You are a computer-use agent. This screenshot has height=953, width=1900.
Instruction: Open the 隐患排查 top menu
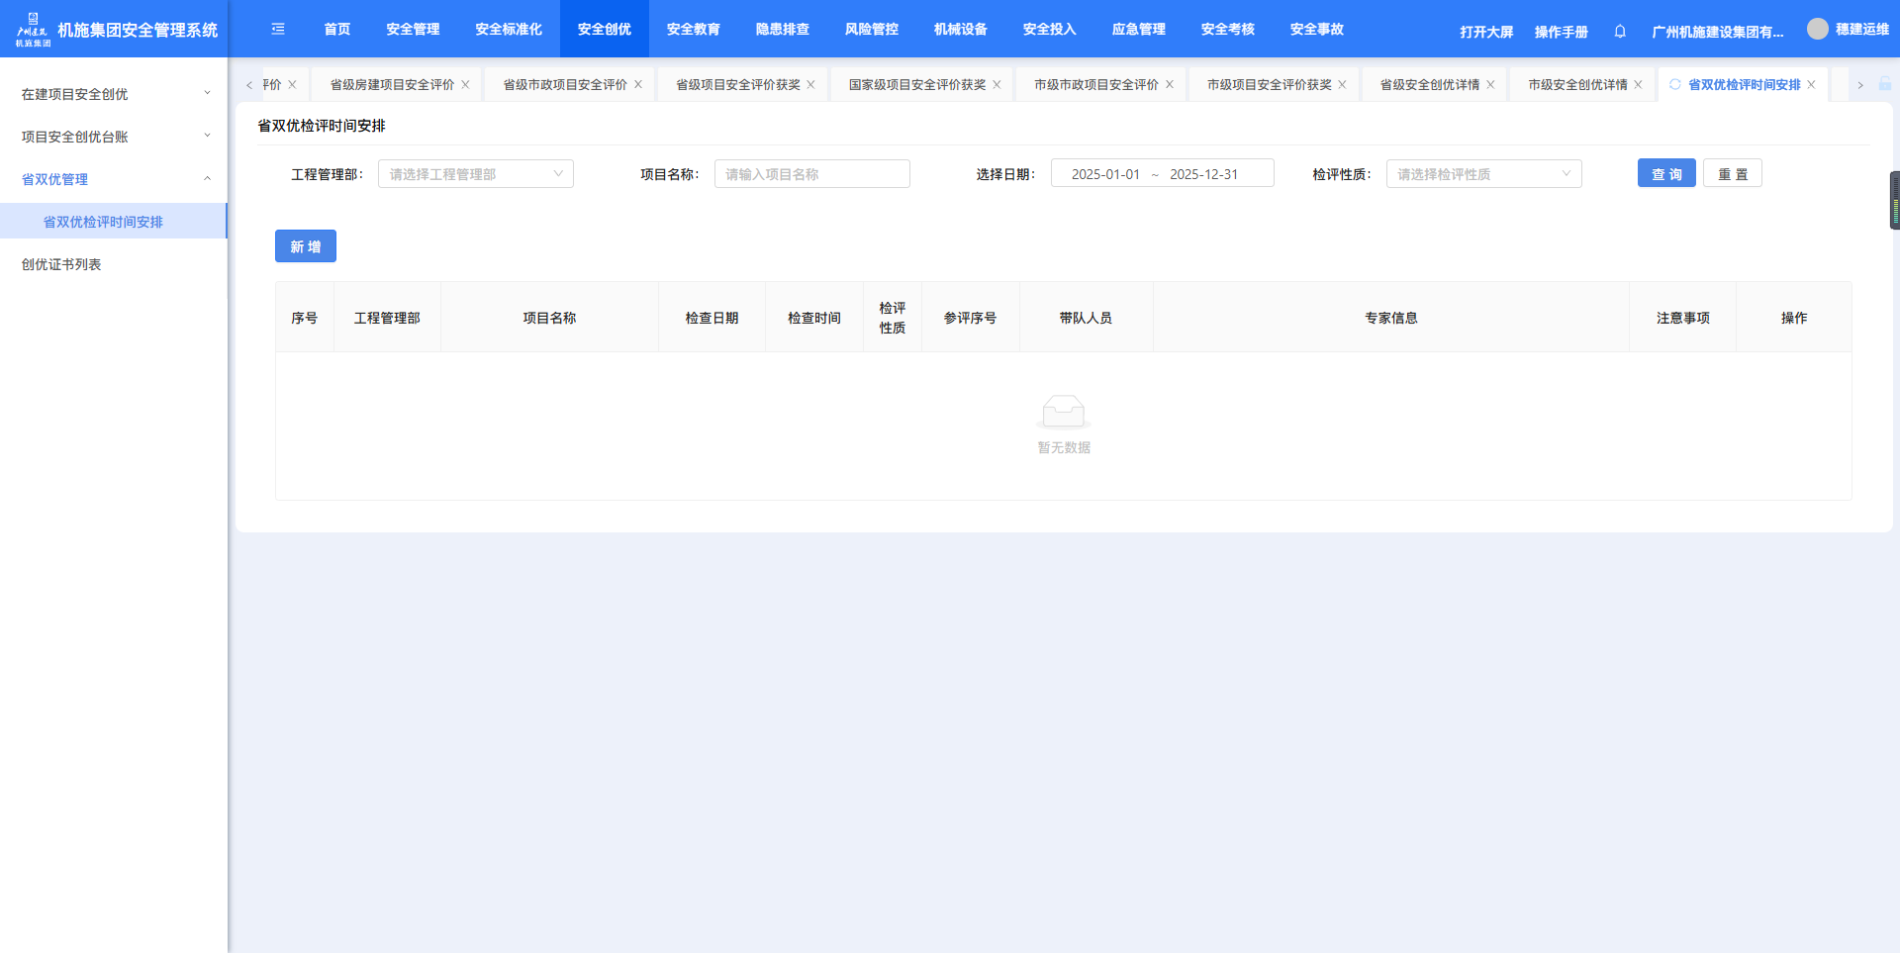click(782, 30)
